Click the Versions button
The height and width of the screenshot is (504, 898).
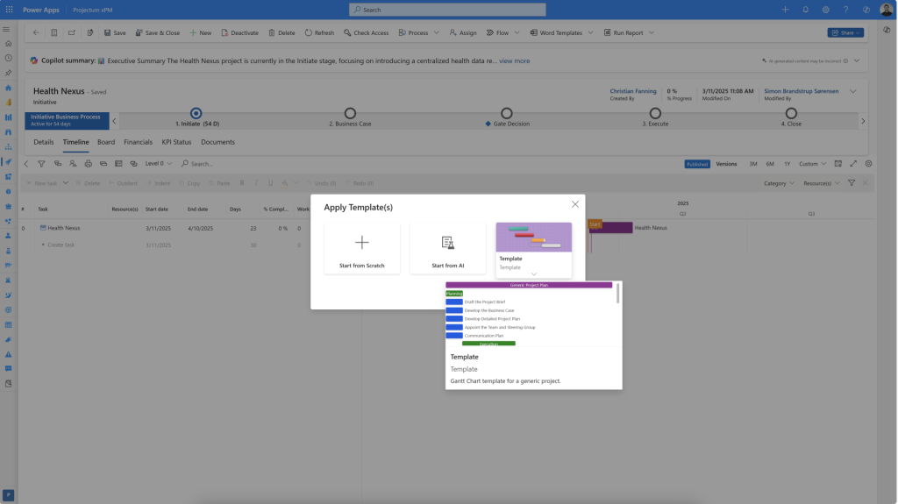726,164
